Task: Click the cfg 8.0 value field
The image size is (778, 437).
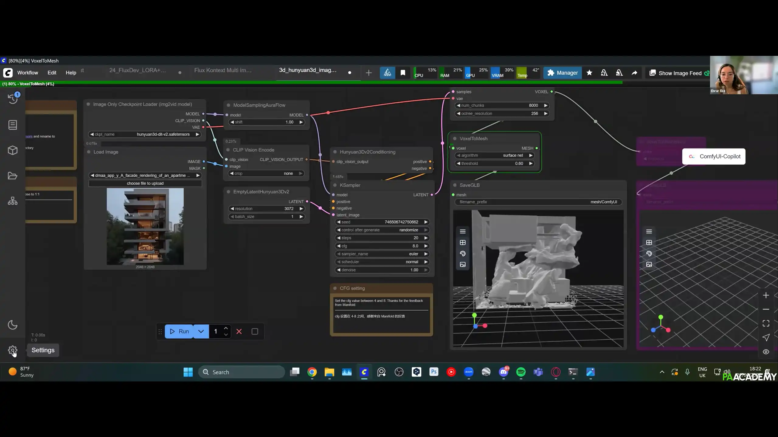Action: (382, 246)
